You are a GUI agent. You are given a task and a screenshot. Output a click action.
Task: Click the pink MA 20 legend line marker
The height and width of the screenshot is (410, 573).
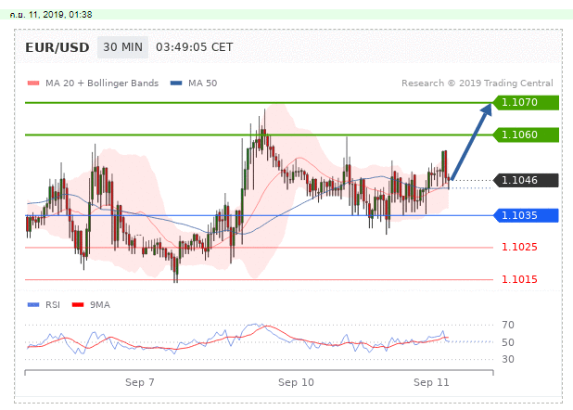pyautogui.click(x=33, y=83)
